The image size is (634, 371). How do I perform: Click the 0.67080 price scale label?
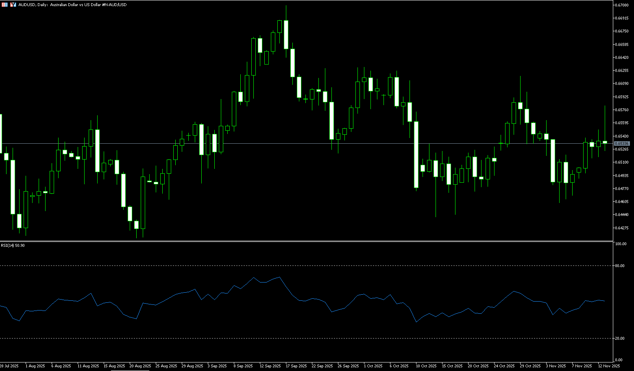[622, 5]
